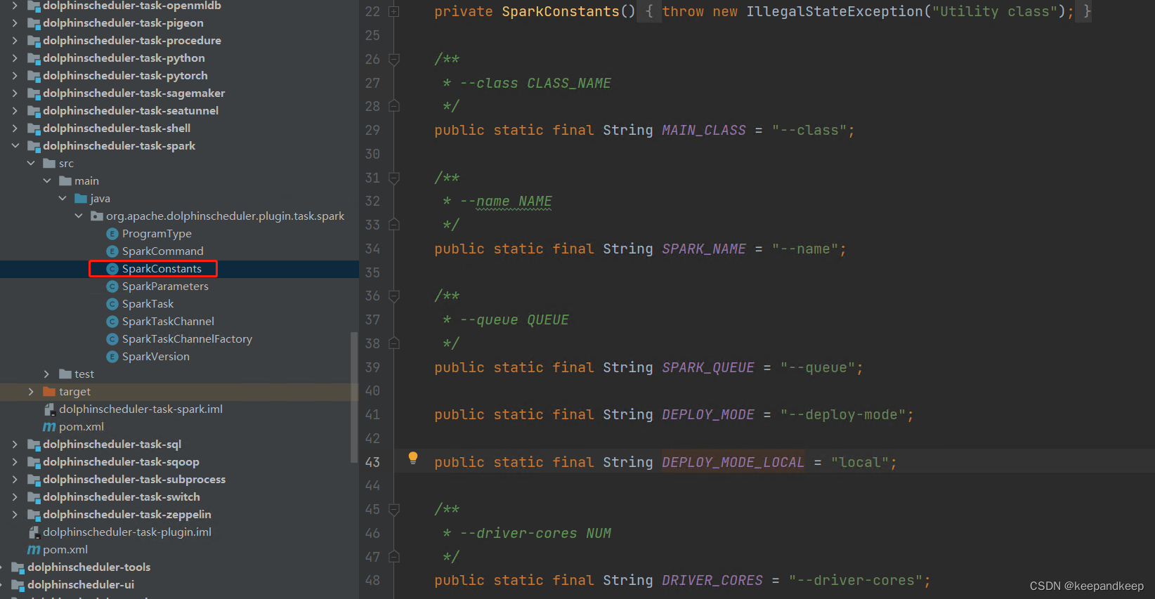Collapse the src folder
The width and height of the screenshot is (1155, 599).
pyautogui.click(x=31, y=164)
